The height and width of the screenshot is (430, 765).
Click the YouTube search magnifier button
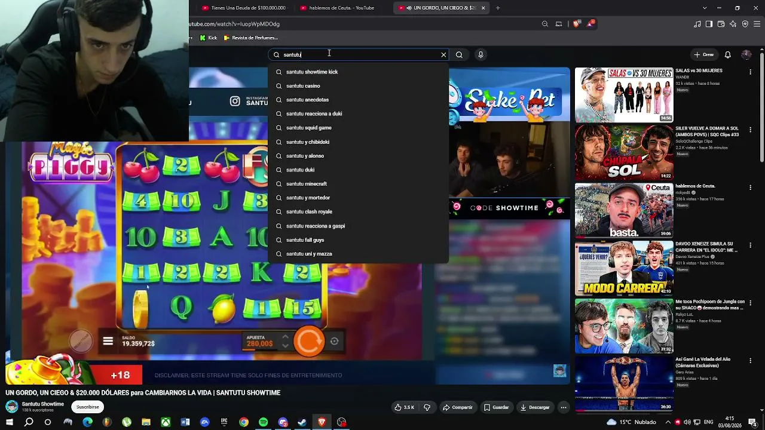[x=459, y=55]
